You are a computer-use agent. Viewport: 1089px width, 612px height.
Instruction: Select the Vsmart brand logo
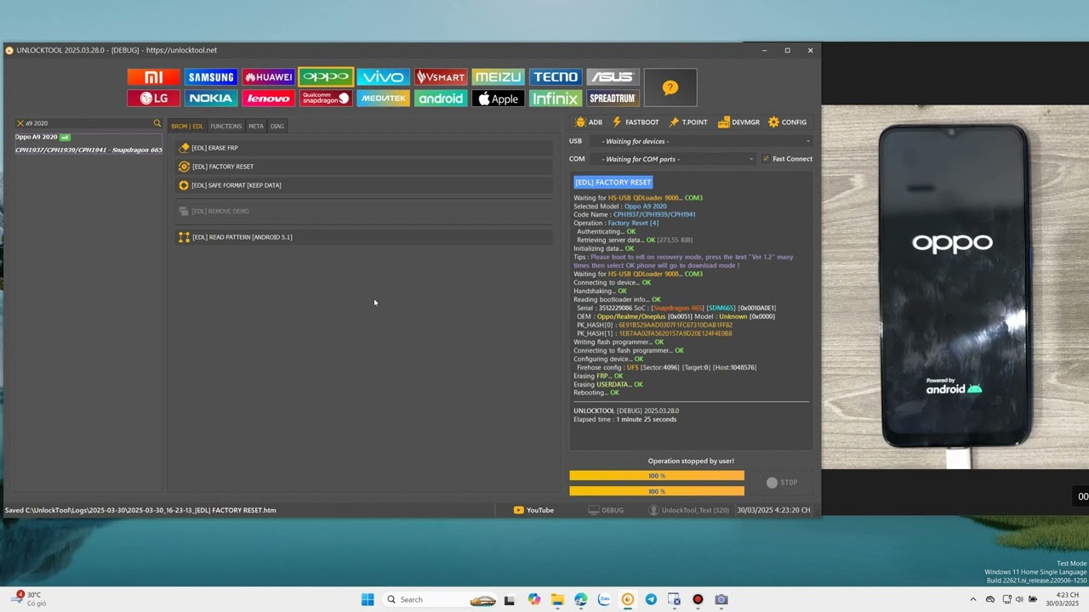coord(441,77)
